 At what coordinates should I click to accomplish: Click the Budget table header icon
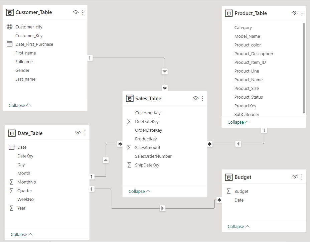coord(229,177)
